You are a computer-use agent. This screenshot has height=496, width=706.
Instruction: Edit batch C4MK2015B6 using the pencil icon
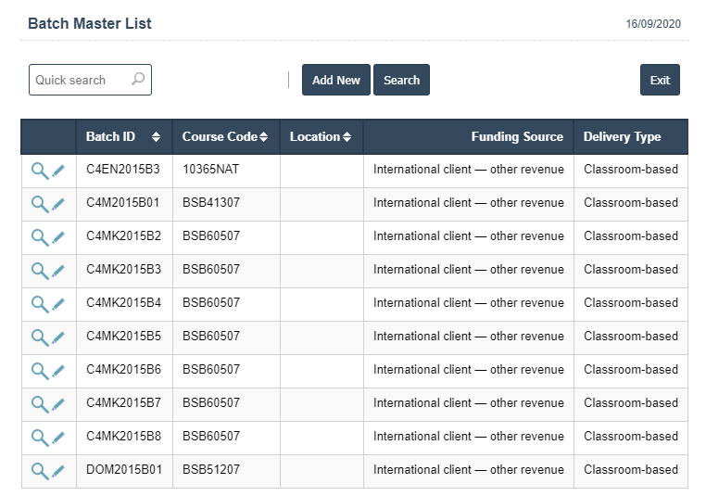[x=58, y=371]
